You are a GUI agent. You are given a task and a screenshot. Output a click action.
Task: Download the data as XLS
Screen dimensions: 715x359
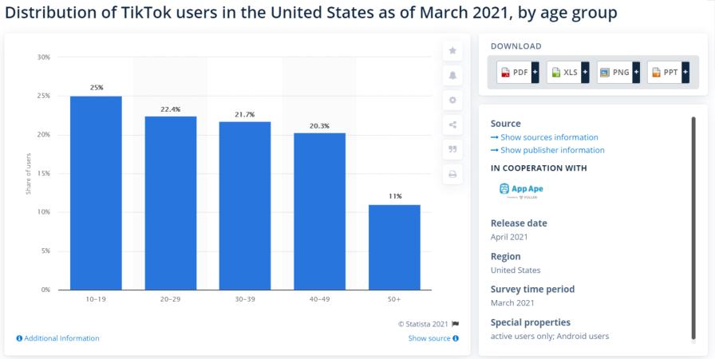pyautogui.click(x=563, y=73)
